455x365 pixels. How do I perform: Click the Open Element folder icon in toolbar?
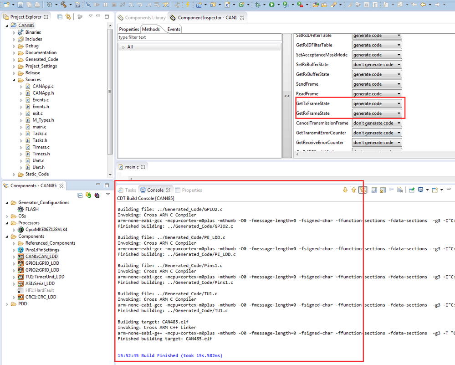[316, 5]
